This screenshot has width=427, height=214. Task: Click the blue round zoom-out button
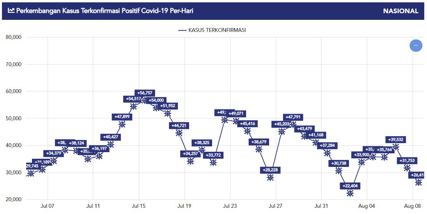(x=416, y=46)
